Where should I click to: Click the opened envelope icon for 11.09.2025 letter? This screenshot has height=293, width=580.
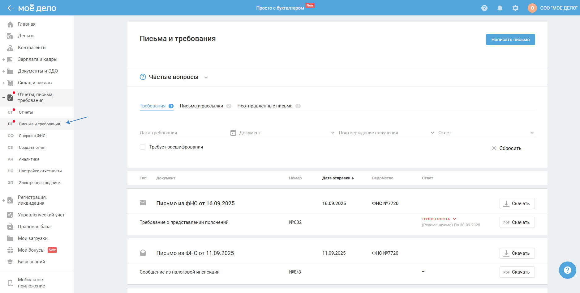(x=143, y=253)
